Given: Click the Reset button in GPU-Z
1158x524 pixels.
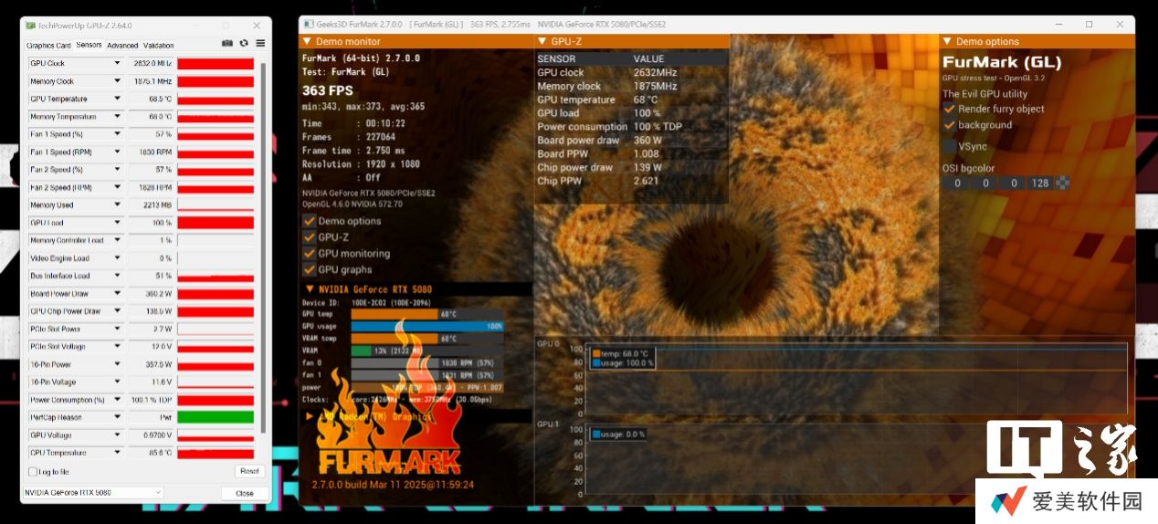Looking at the screenshot, I should click(248, 472).
